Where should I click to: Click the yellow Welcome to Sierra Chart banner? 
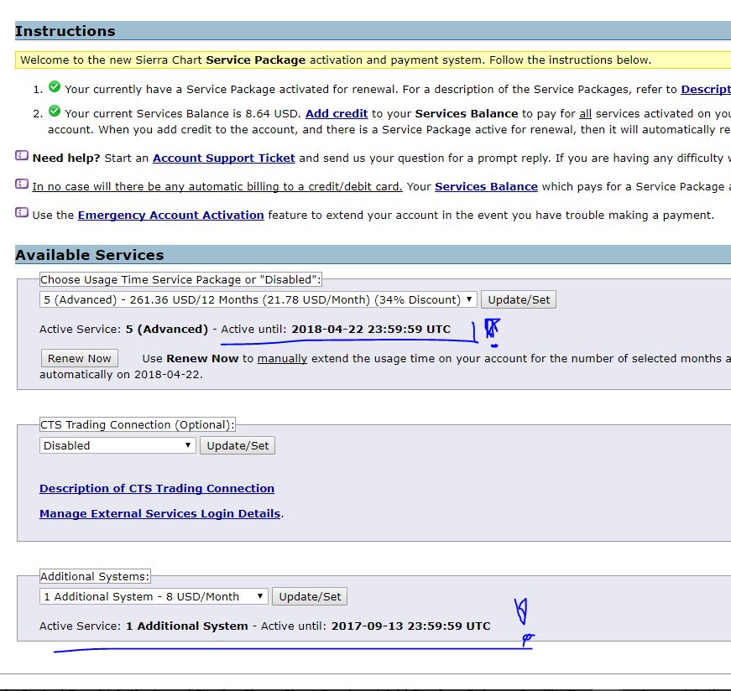(x=373, y=60)
